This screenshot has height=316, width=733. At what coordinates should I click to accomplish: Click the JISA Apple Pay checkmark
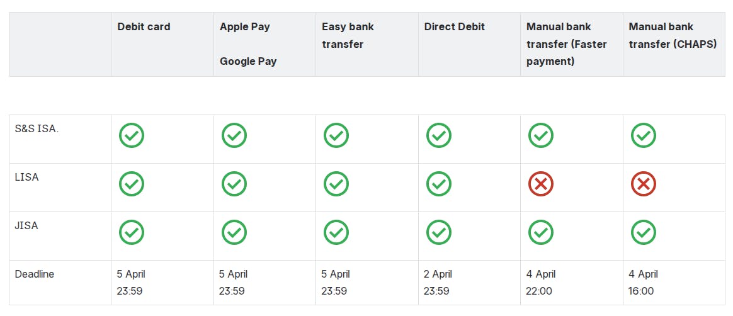(234, 232)
